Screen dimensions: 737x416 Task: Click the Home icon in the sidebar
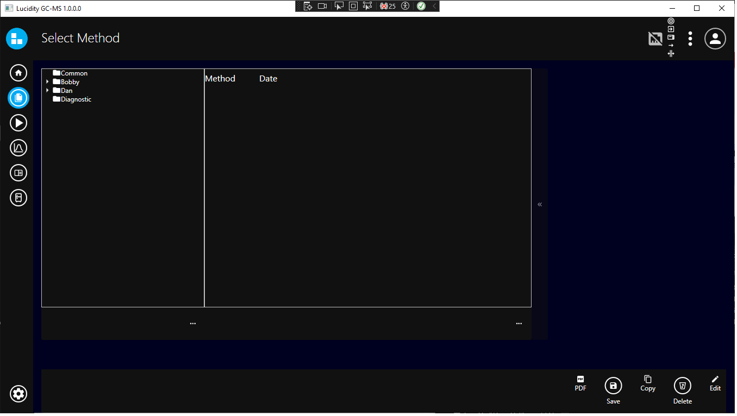[x=18, y=73]
